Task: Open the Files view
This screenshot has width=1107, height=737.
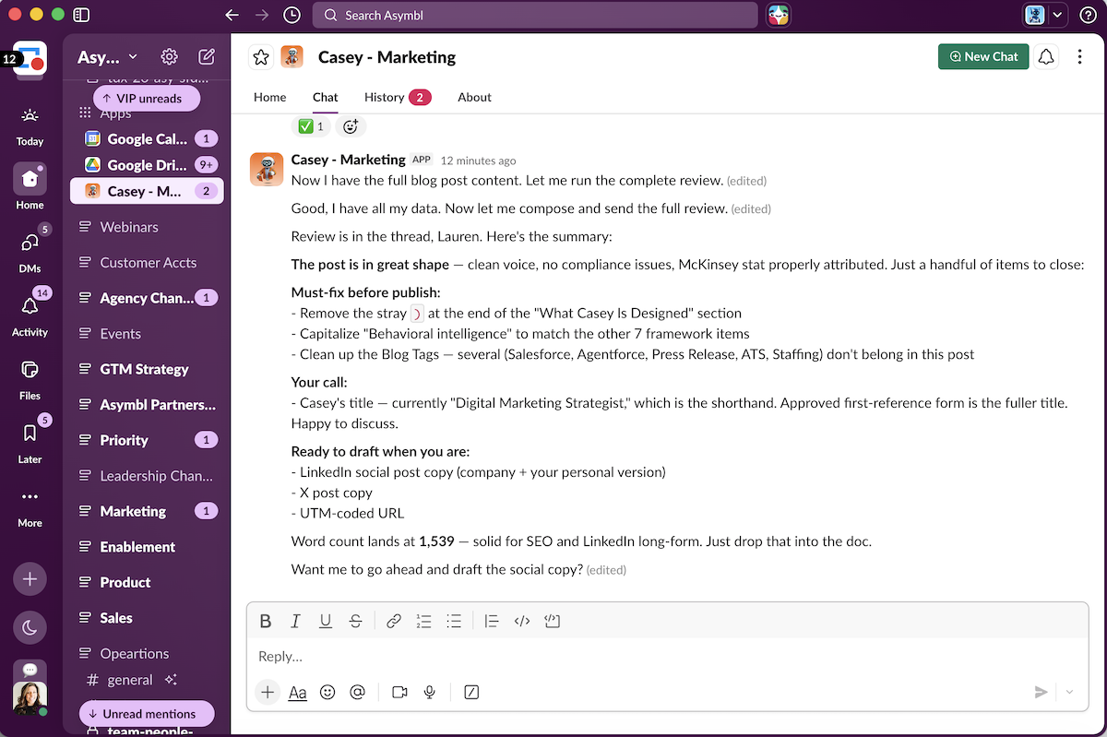Action: click(x=30, y=379)
